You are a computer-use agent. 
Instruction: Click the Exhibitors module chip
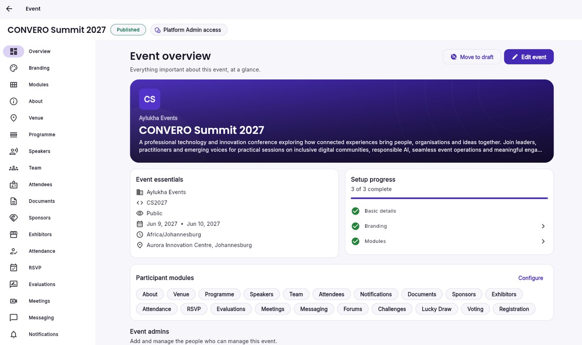pos(504,294)
